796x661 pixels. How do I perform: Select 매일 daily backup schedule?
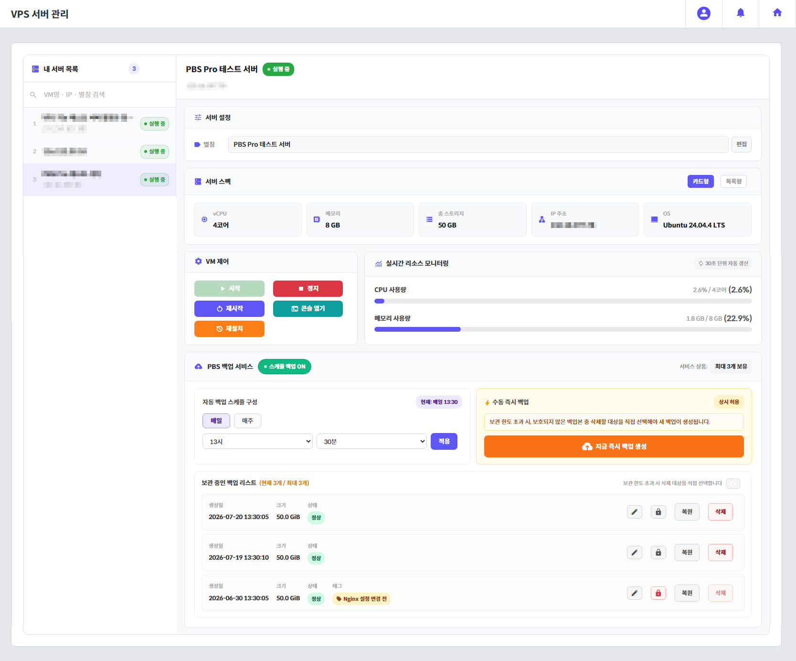point(216,421)
